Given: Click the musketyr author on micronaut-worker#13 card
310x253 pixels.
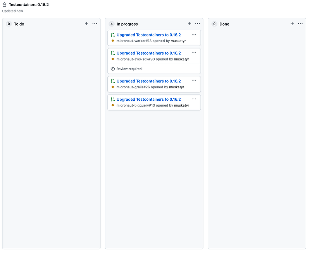Looking at the screenshot, I should (178, 41).
